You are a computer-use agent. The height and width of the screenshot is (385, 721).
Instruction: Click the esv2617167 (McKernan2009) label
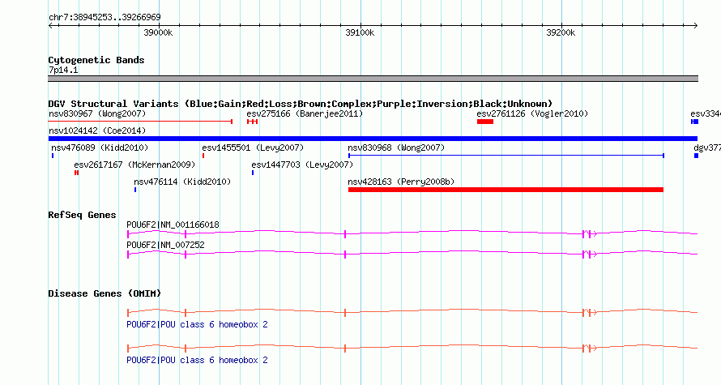coord(134,165)
